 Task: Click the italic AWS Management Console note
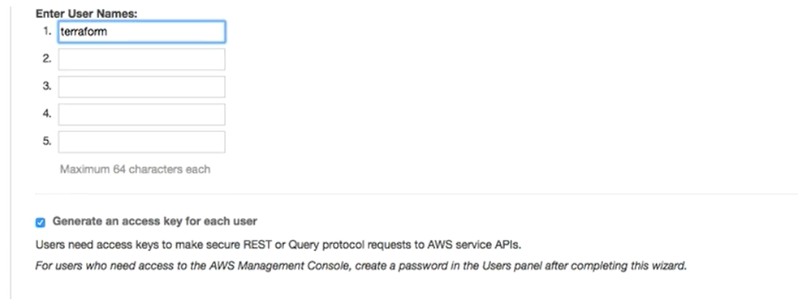click(360, 266)
